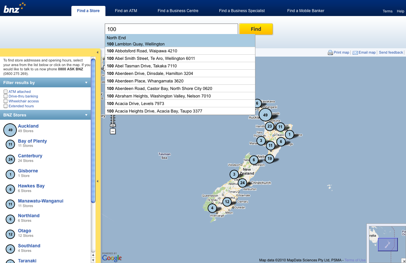
Task: Click the 4 circle beside Southland in list
Action: pyautogui.click(x=10, y=249)
